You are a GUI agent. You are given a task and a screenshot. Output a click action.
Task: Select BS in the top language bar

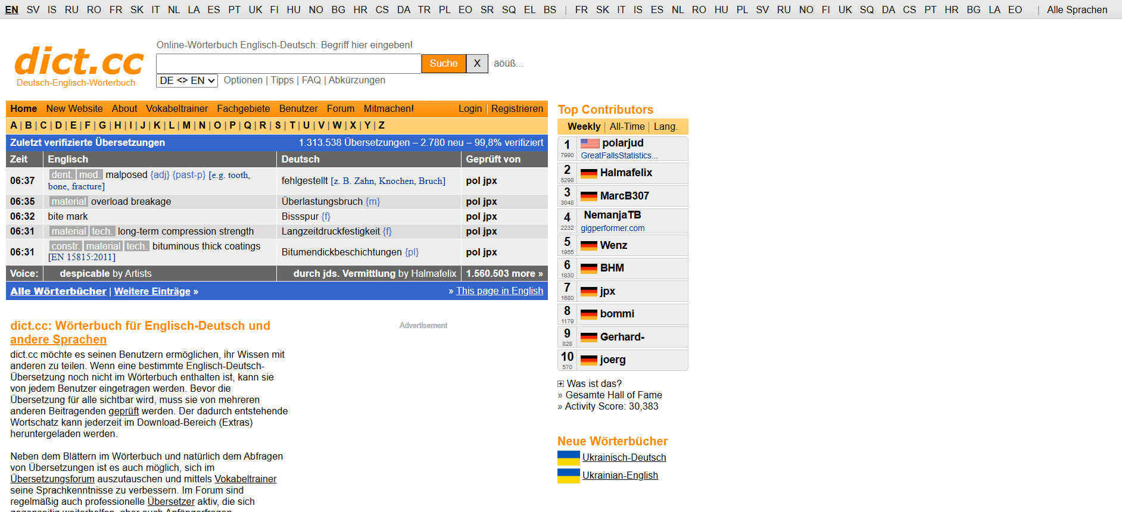pyautogui.click(x=550, y=10)
